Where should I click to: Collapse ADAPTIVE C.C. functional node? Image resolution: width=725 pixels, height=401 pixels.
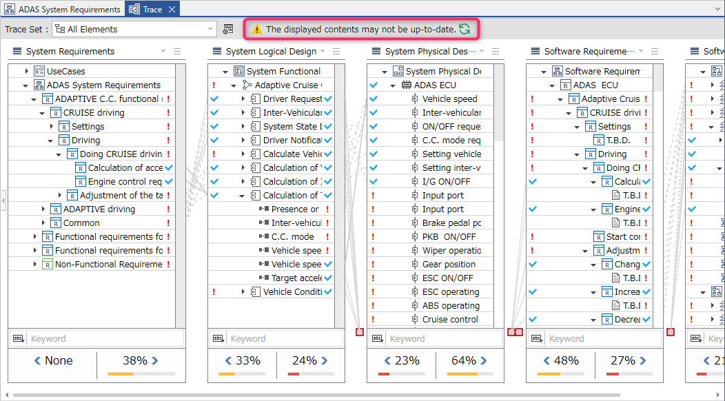(x=34, y=99)
